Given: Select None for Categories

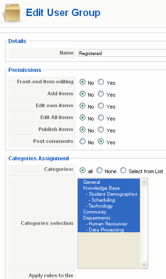Looking at the screenshot, I should tap(99, 170).
